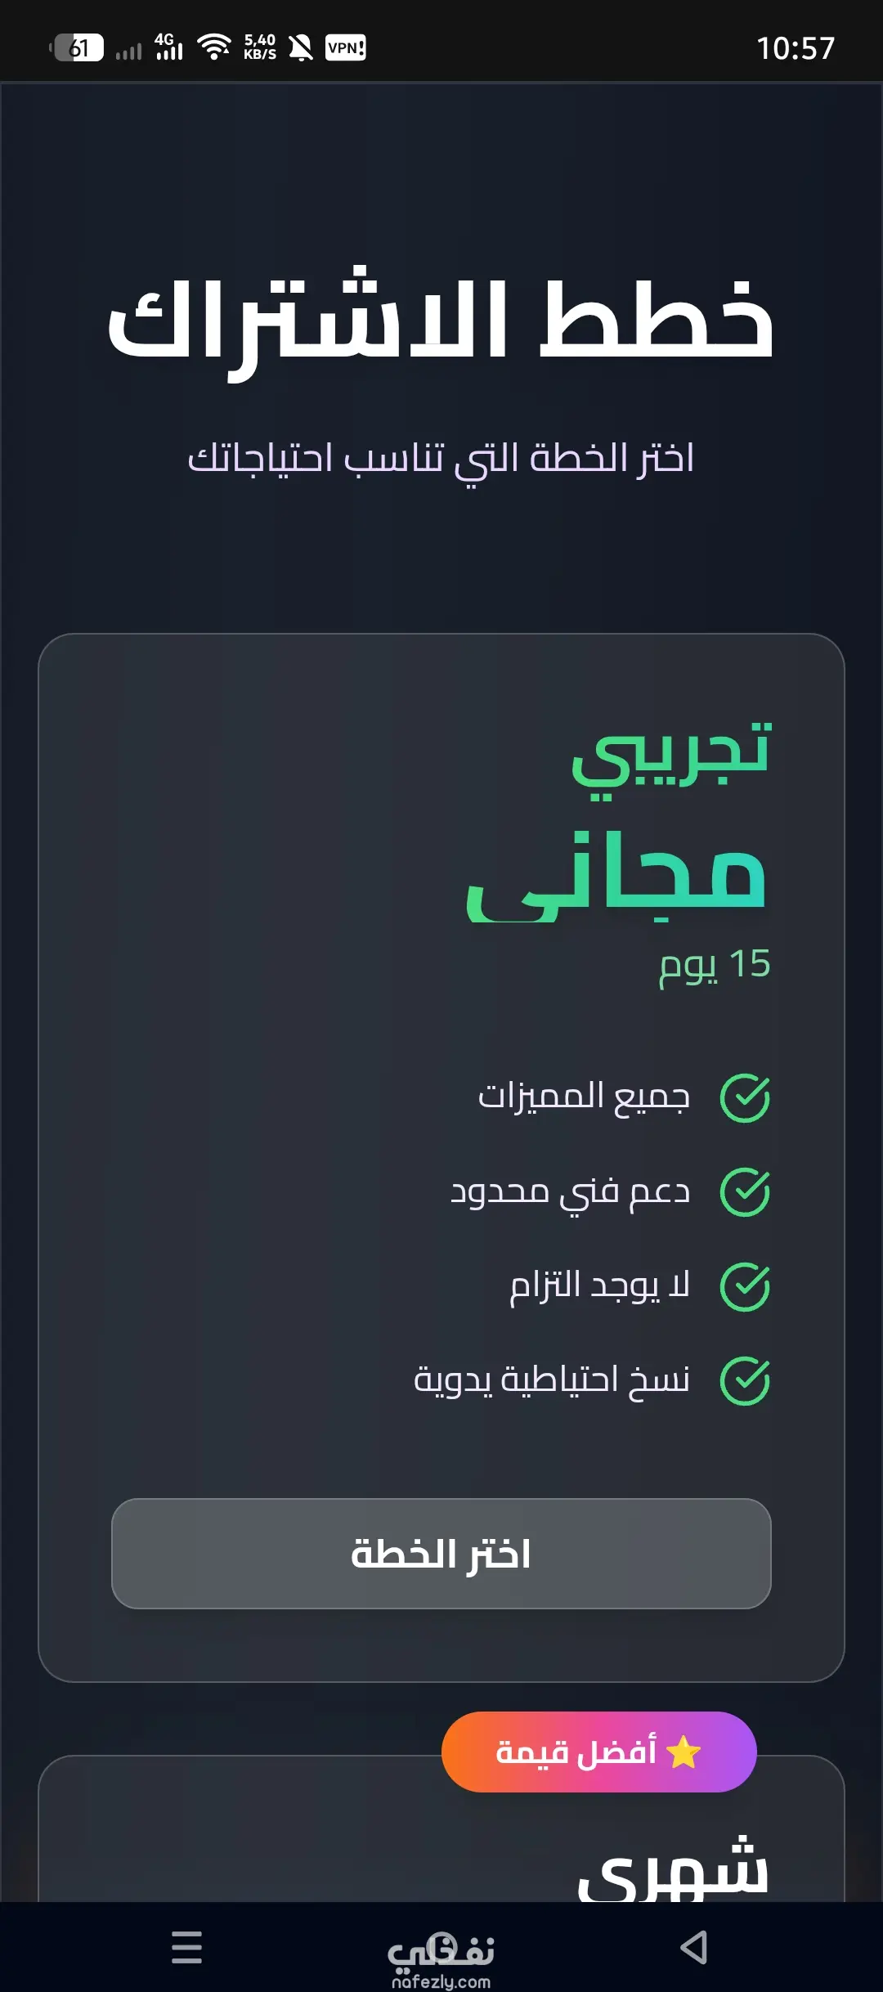The height and width of the screenshot is (1992, 883).
Task: Tap the battery level indicator
Action: tap(78, 47)
